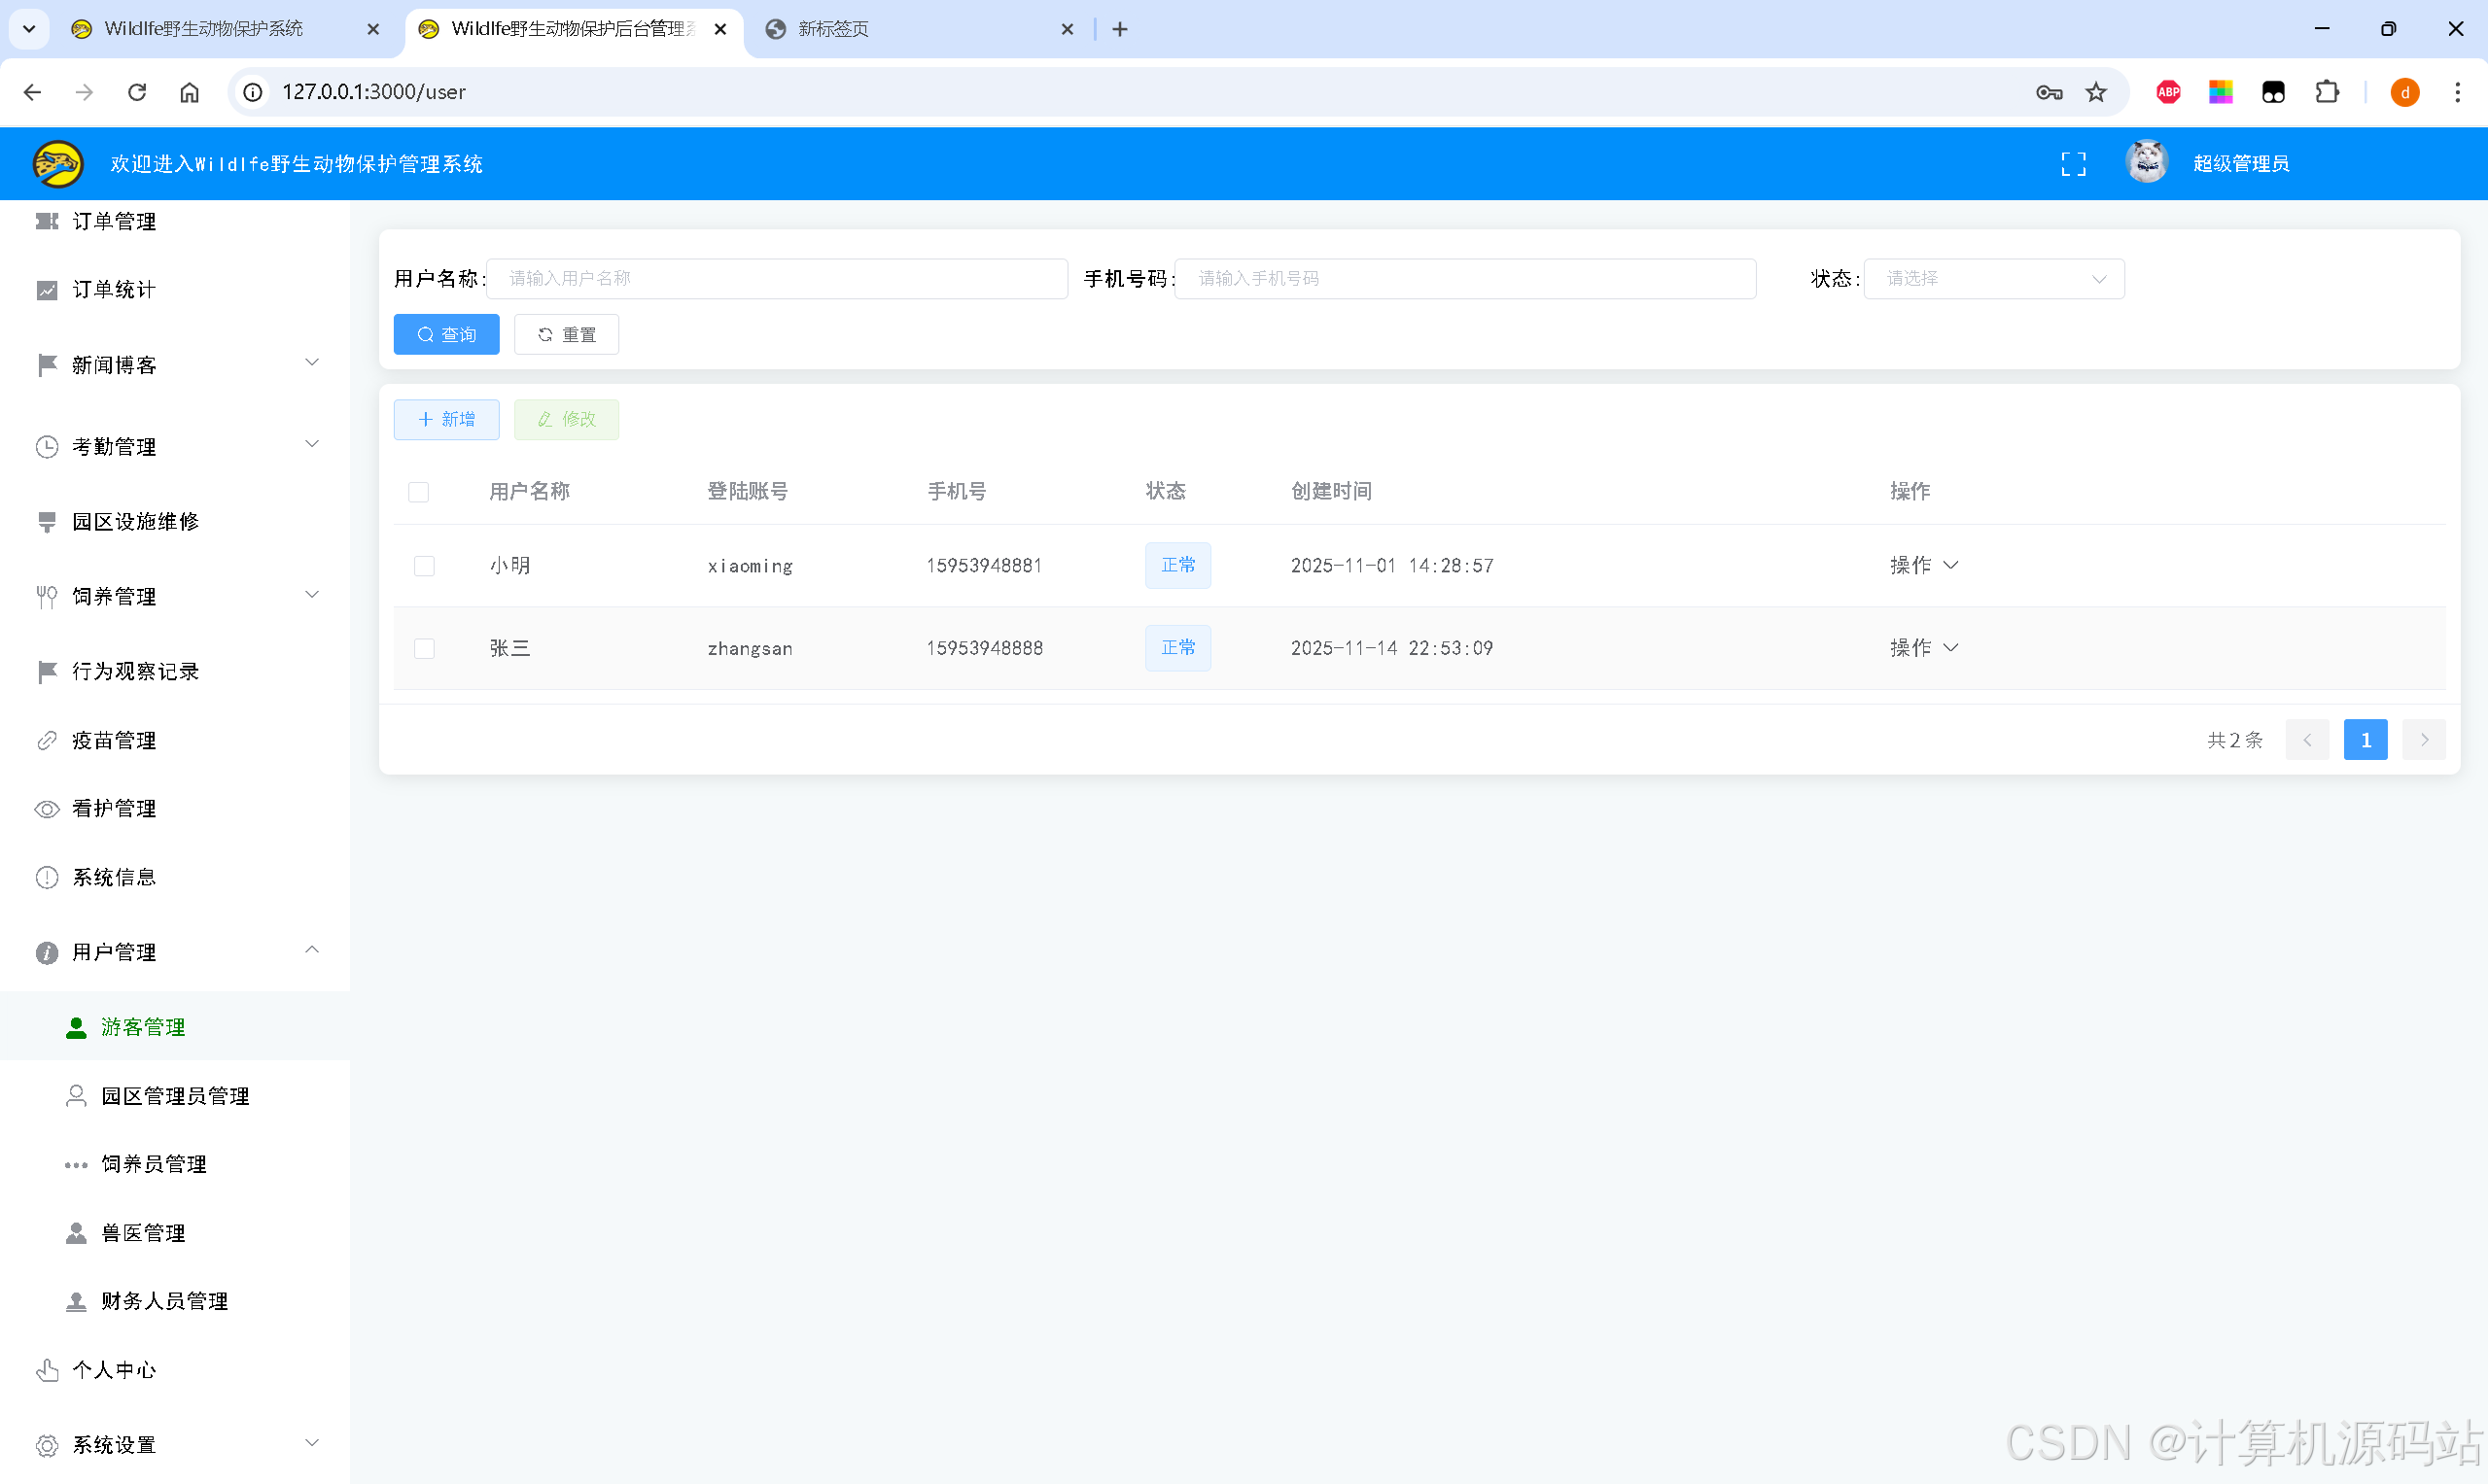This screenshot has height=1484, width=2488.
Task: Click the 用户管理 info icon
Action: [x=47, y=953]
